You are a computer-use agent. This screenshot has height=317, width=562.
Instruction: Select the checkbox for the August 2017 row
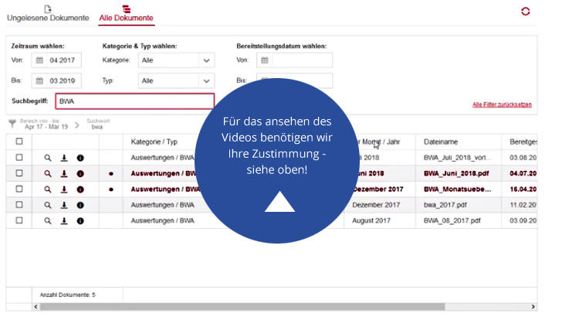(x=19, y=220)
